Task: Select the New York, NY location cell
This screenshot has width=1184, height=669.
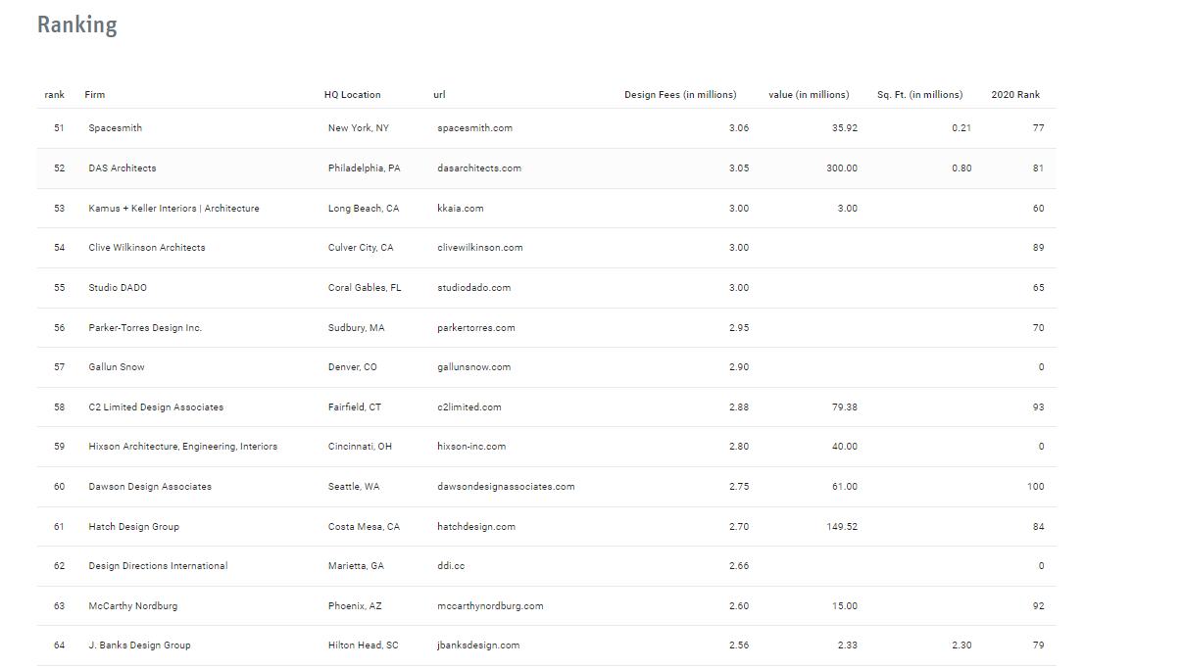Action: (x=359, y=128)
